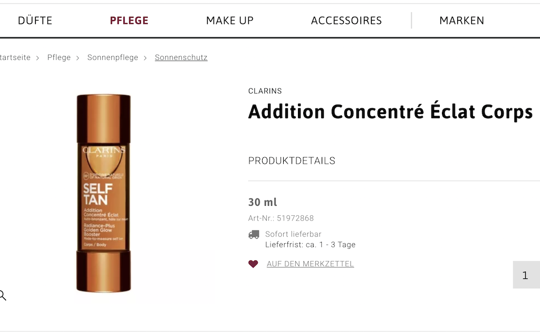Click the Pflege breadcrumb link
540x332 pixels.
point(59,57)
